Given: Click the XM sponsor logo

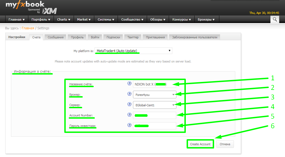Looking at the screenshot, I should pos(49,11).
